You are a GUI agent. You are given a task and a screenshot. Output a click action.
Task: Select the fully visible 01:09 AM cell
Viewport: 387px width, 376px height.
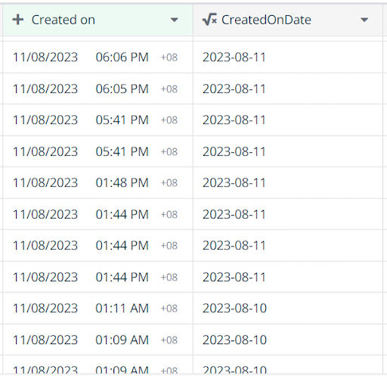pyautogui.click(x=98, y=340)
